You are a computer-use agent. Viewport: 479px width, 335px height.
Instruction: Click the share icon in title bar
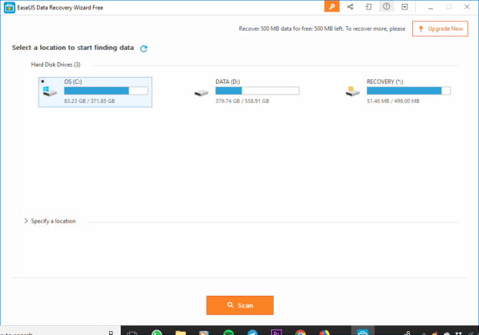click(351, 6)
